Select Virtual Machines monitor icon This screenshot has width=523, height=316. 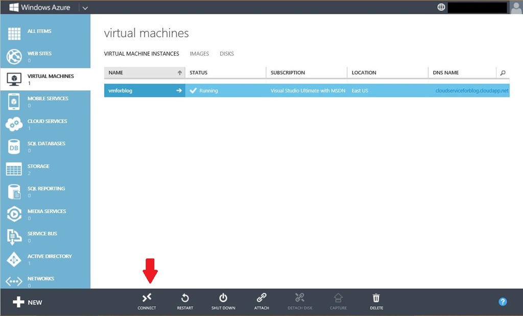(14, 79)
